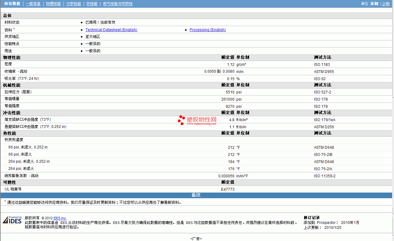Image resolution: width=394 pixels, height=241 pixels.
Task: Switch to the 一般信息 tab
Action: click(33, 4)
